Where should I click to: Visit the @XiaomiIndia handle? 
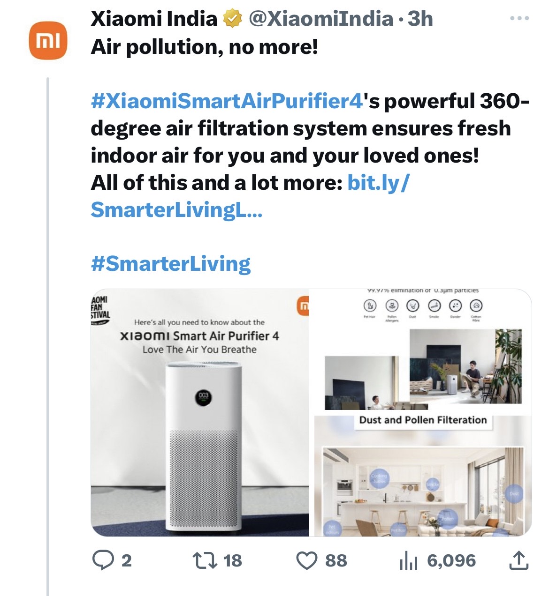pyautogui.click(x=320, y=19)
